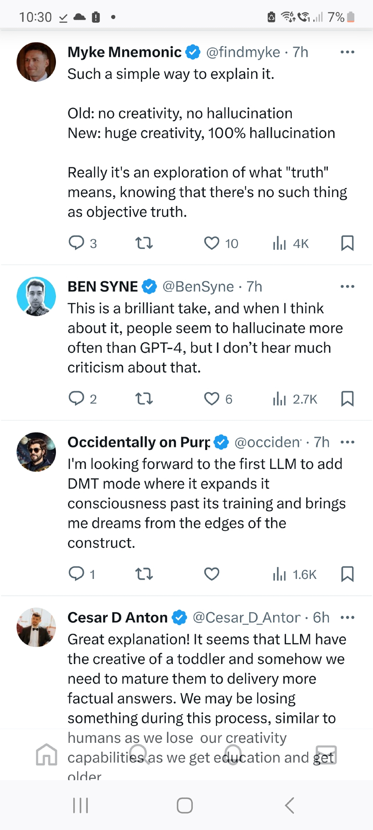This screenshot has width=373, height=830.
Task: Tap BEN SYNE's profile picture
Action: [x=36, y=296]
